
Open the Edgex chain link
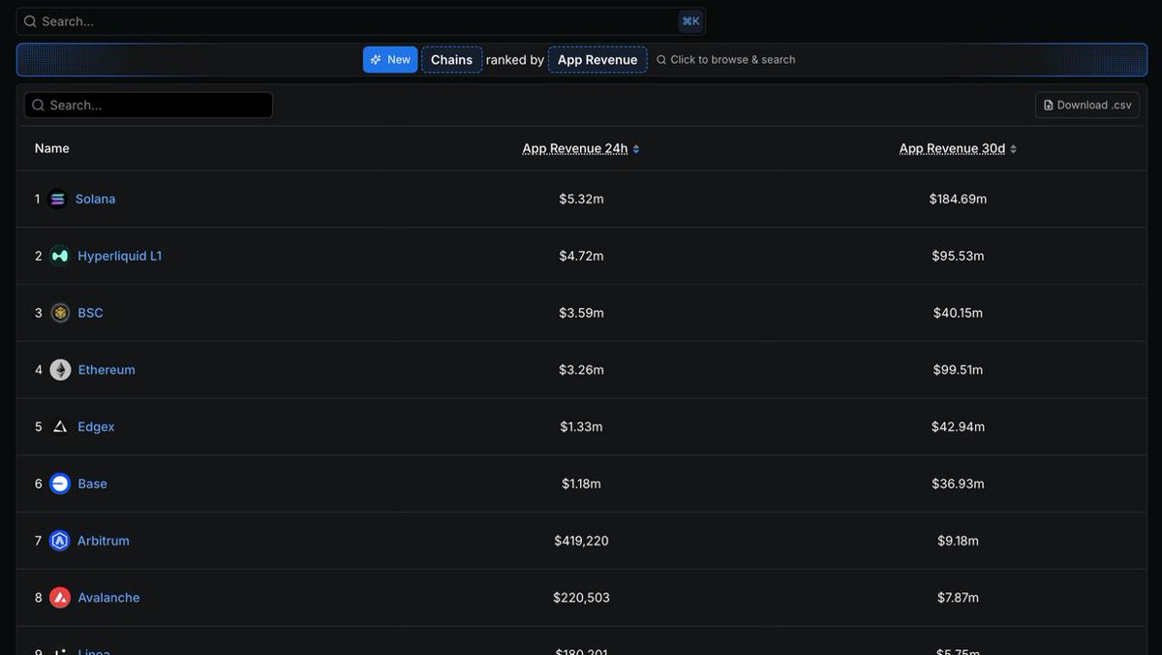(96, 426)
